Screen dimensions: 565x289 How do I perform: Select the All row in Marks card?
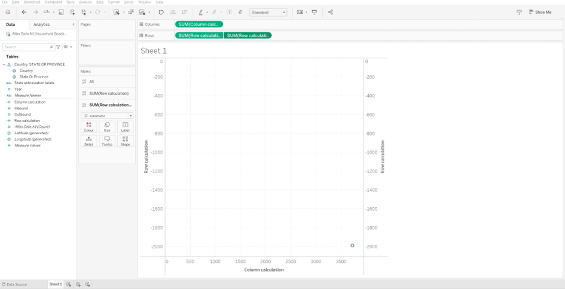[107, 82]
